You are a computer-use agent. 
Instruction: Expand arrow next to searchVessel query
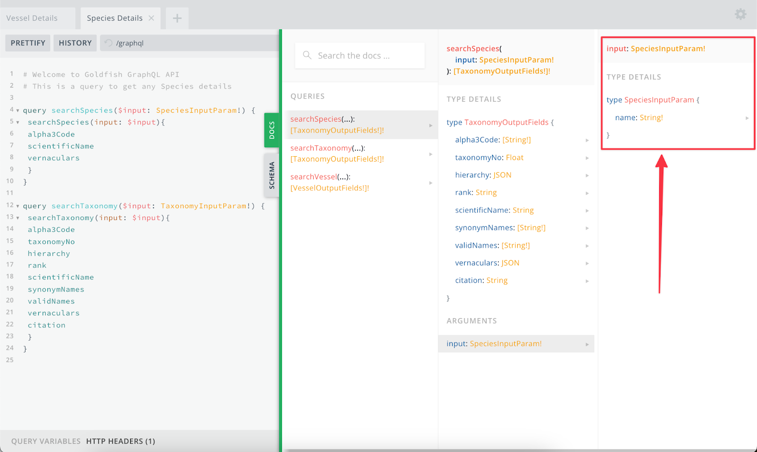click(x=431, y=183)
